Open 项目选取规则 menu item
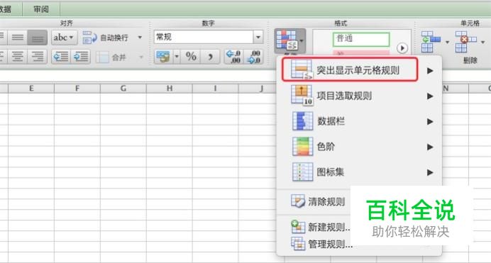Image resolution: width=491 pixels, height=263 pixels. [360, 96]
